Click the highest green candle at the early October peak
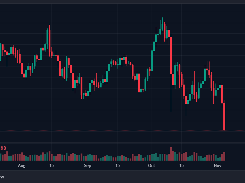The width and height of the screenshot is (245, 183). (x=162, y=27)
